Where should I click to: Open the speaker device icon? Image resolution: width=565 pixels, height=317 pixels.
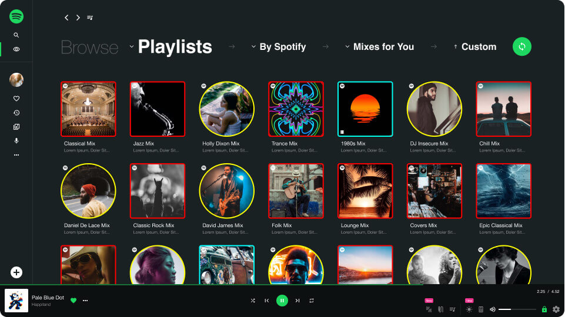tap(481, 309)
